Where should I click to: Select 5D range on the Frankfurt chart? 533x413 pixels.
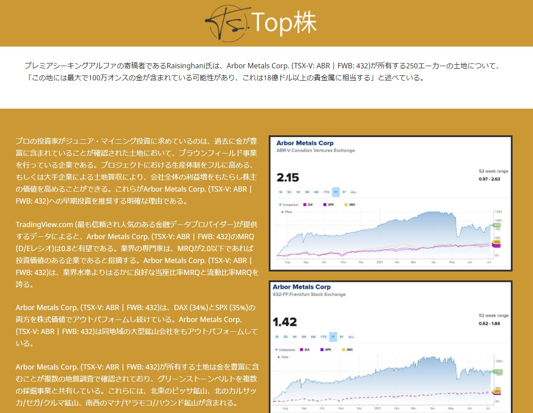286,337
